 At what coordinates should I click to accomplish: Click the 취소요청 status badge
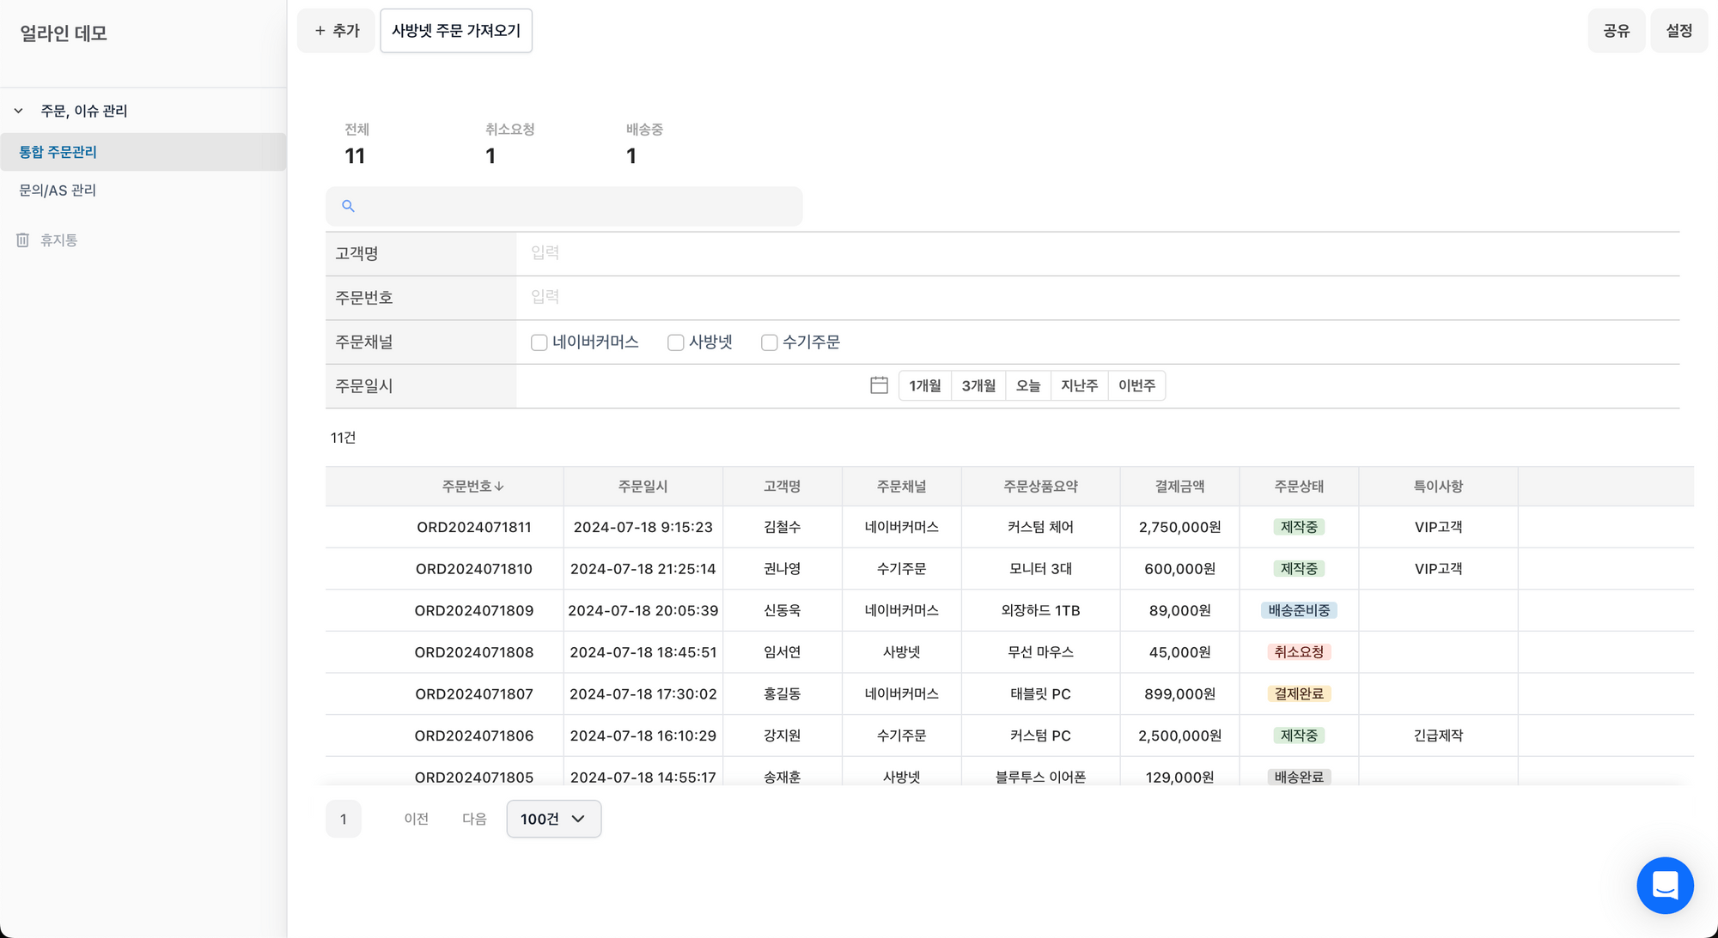pyautogui.click(x=1299, y=652)
